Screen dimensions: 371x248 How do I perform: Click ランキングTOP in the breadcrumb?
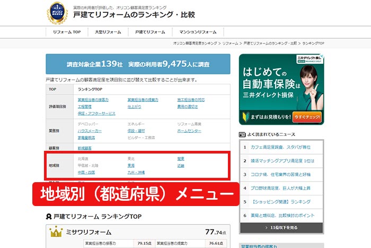pyautogui.click(x=313, y=44)
